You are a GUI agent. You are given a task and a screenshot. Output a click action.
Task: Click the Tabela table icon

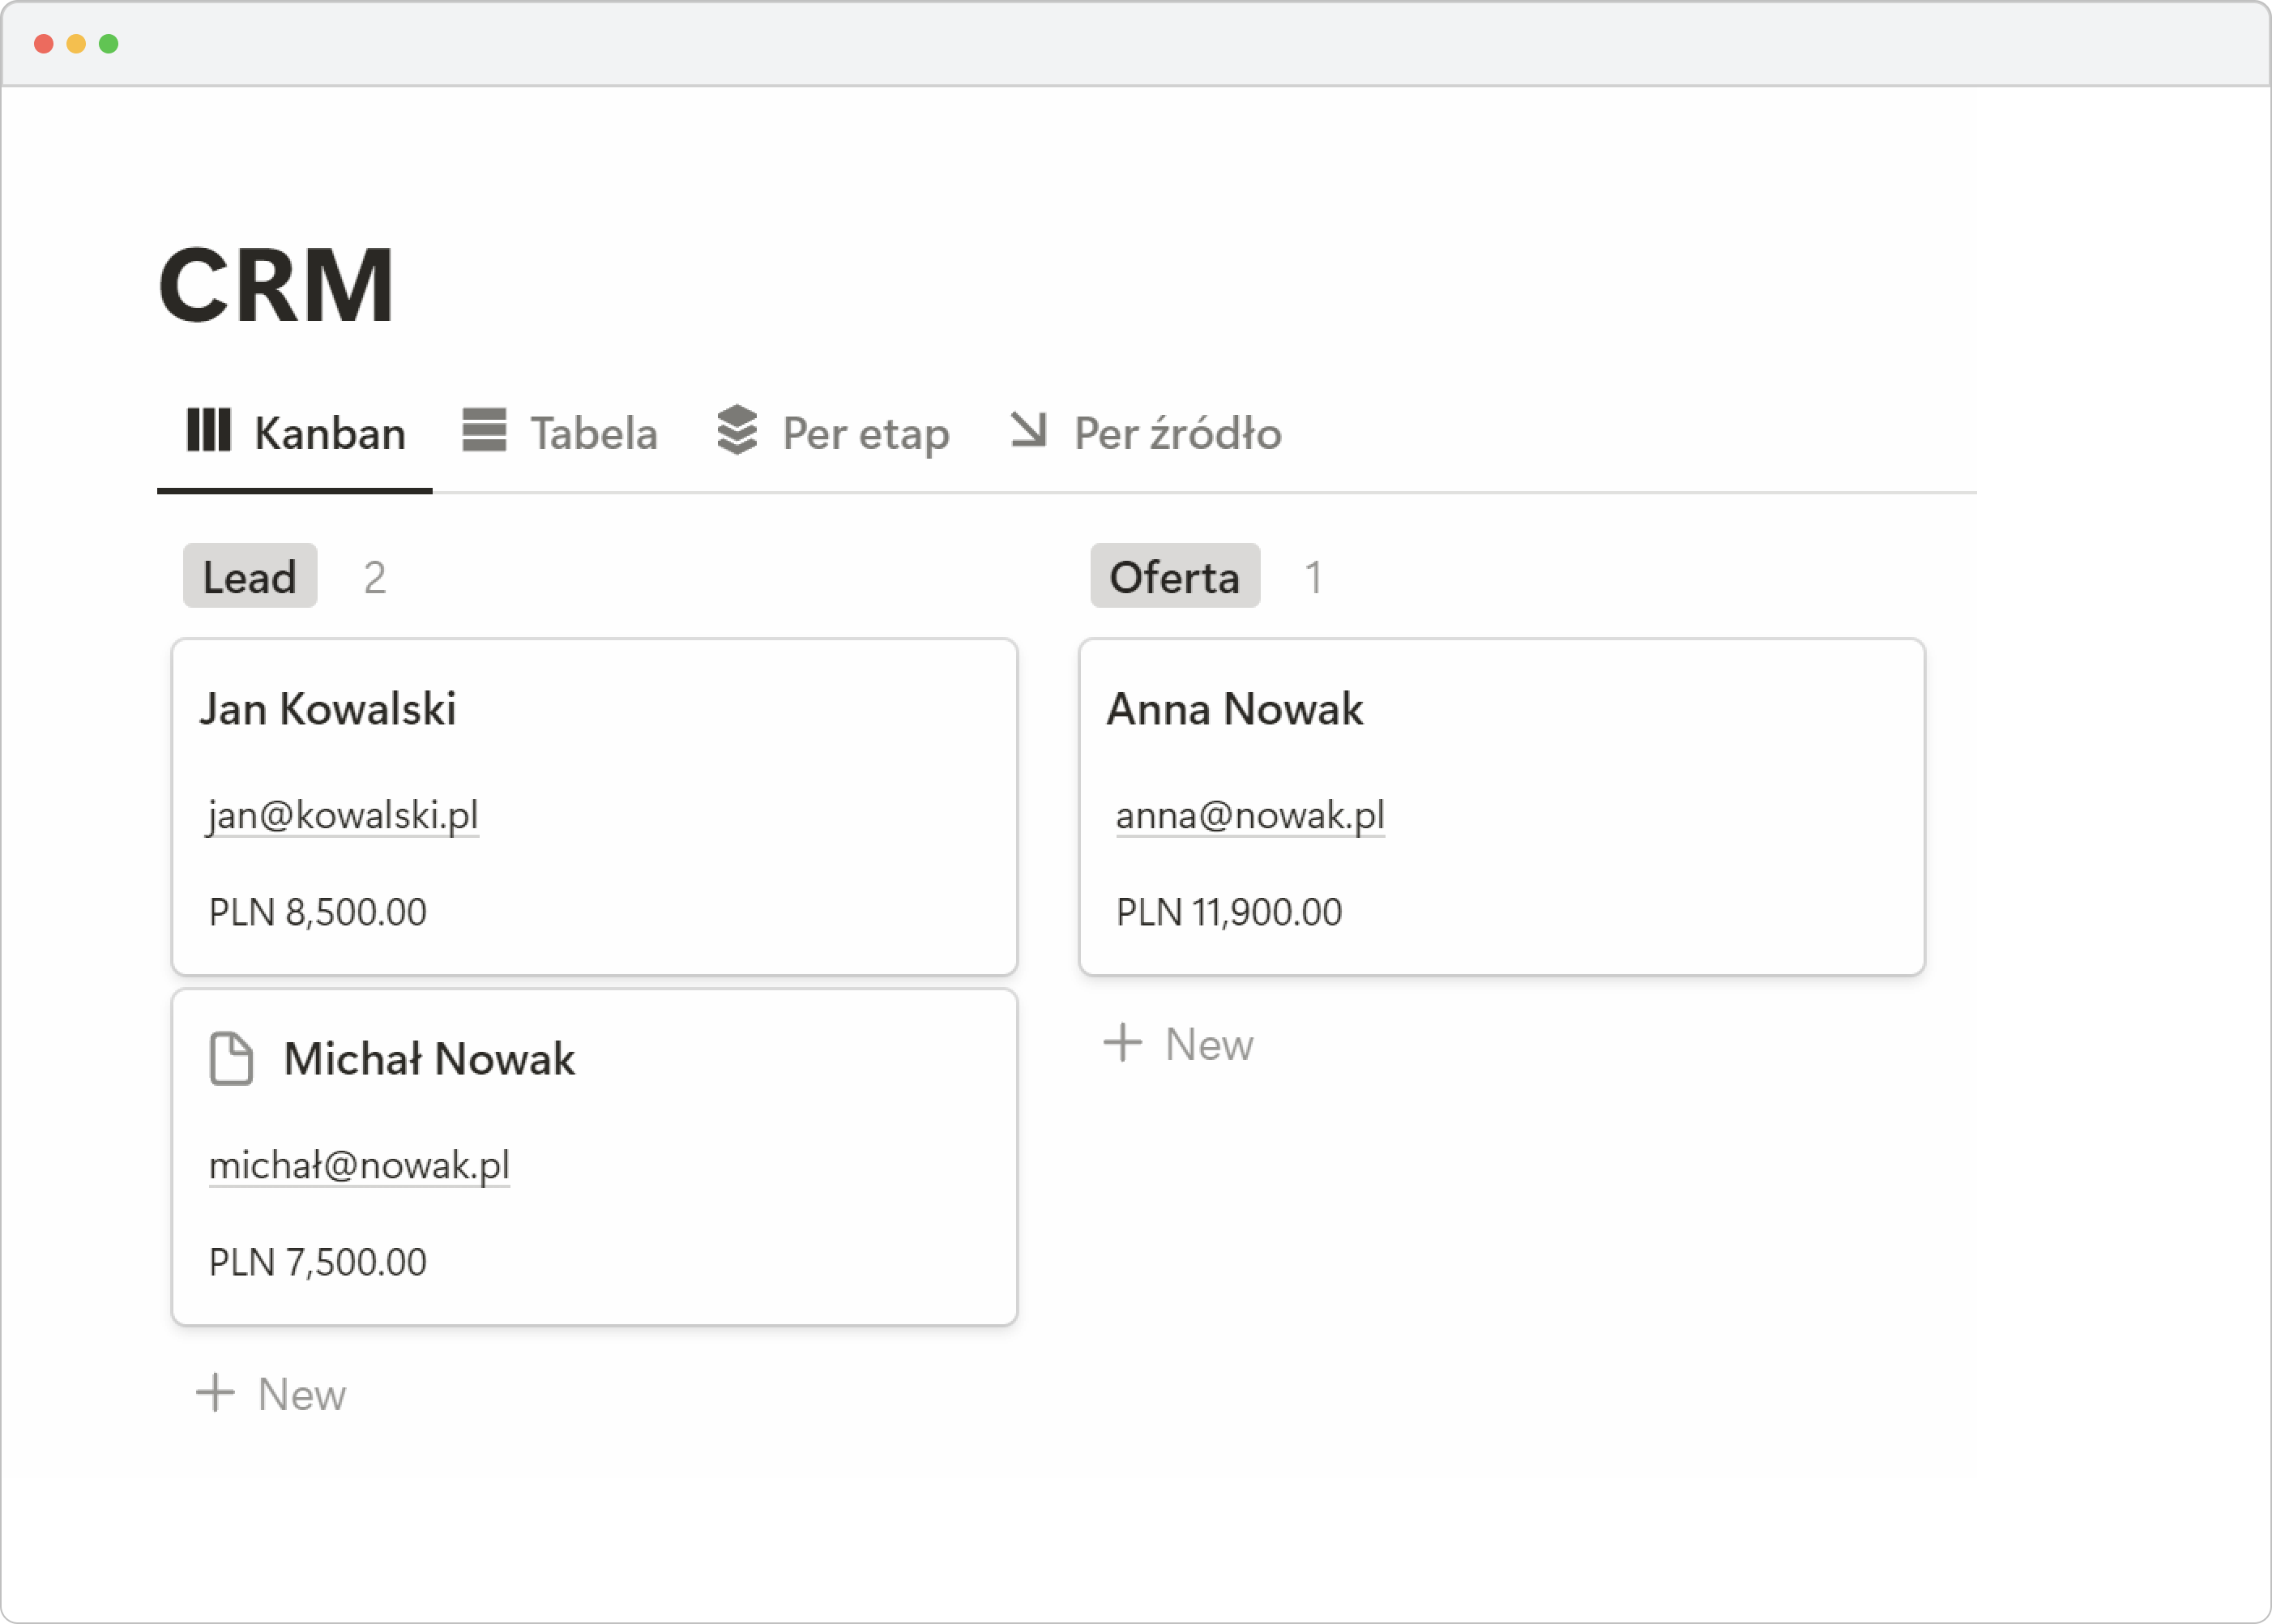[484, 430]
